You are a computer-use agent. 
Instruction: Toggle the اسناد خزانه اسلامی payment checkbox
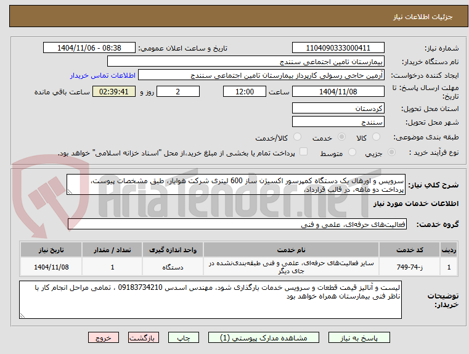(303, 152)
